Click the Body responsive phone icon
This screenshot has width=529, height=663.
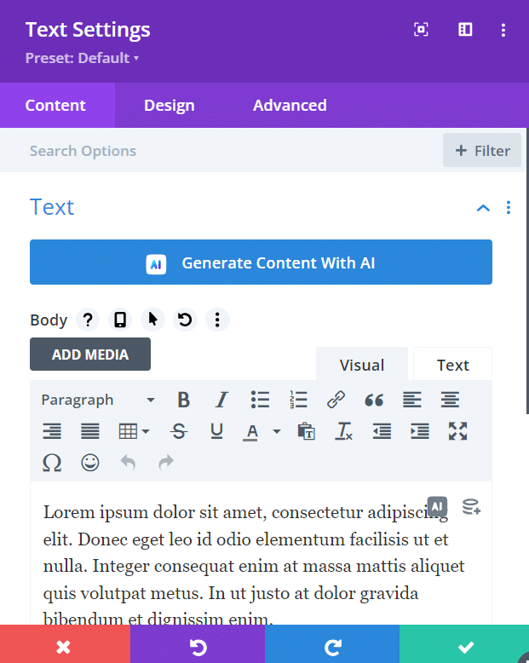coord(120,320)
